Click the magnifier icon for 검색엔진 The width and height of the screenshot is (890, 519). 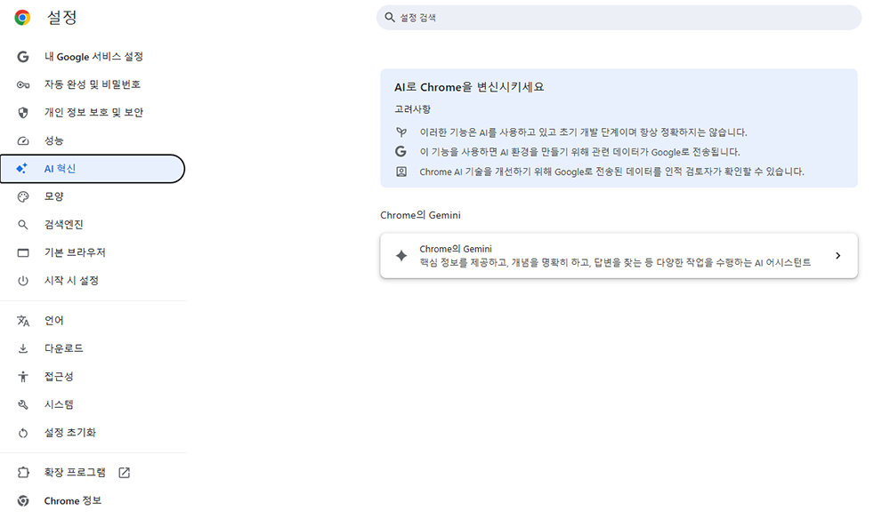(x=23, y=225)
